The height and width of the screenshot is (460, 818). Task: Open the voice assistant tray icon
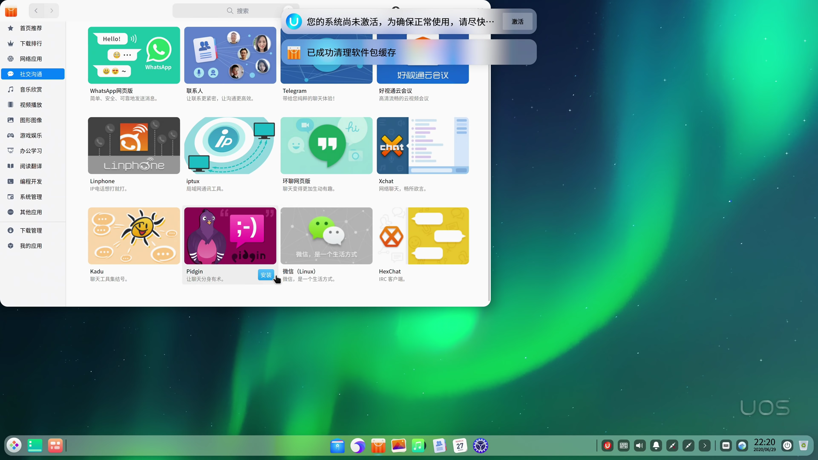(x=742, y=446)
